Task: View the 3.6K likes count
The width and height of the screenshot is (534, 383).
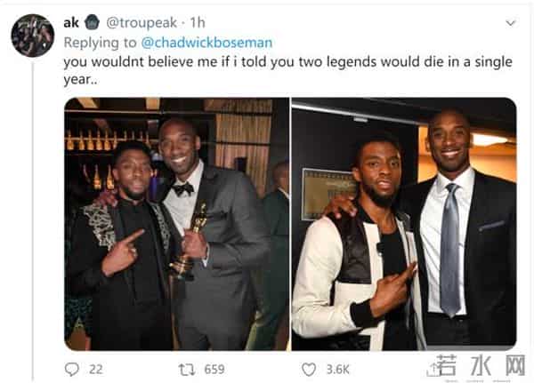Action: coord(338,368)
